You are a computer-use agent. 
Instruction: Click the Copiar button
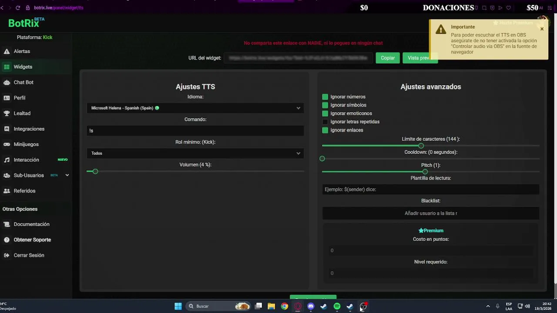pyautogui.click(x=388, y=58)
